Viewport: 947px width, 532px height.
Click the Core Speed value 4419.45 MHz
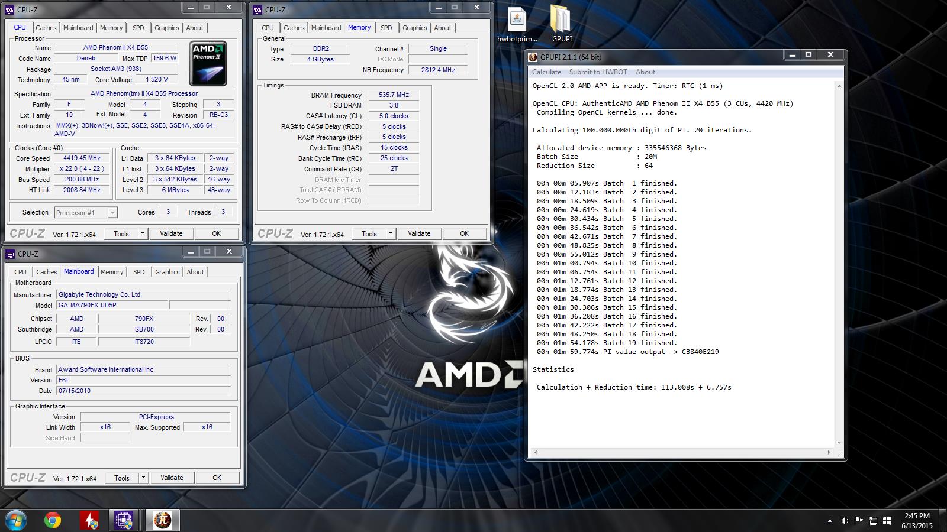pyautogui.click(x=82, y=158)
